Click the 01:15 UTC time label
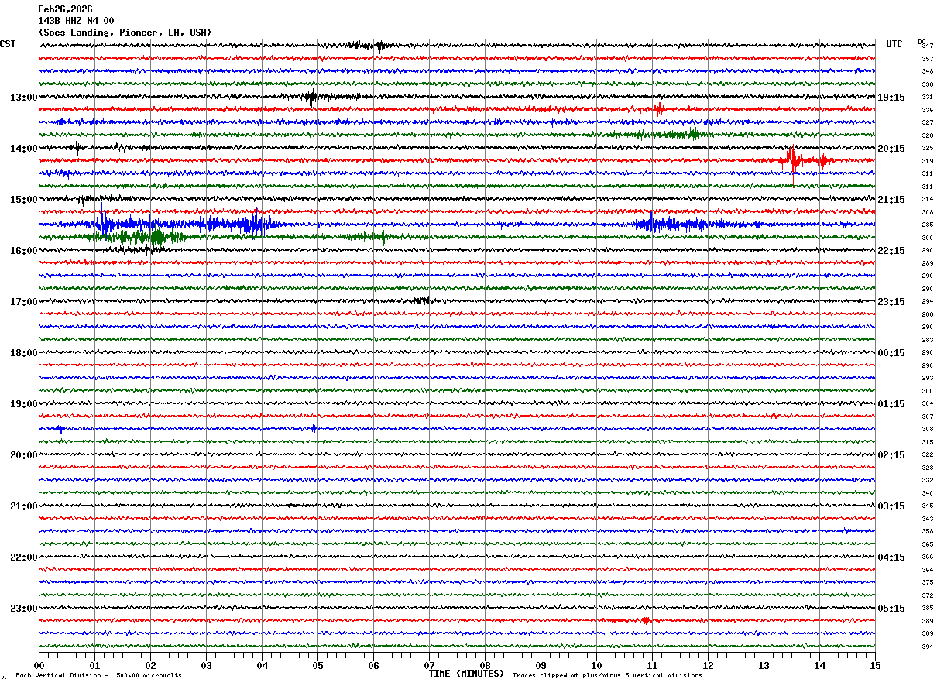Image resolution: width=937 pixels, height=686 pixels. (x=891, y=404)
